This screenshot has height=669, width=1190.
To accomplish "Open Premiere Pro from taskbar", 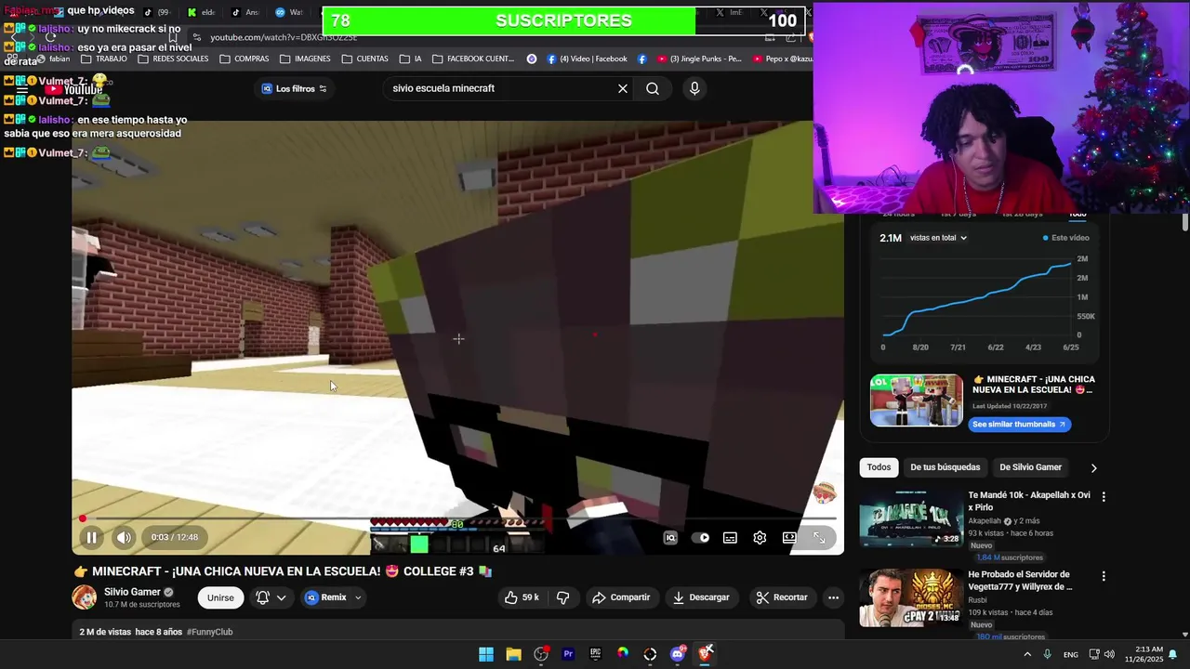I will click(x=568, y=654).
